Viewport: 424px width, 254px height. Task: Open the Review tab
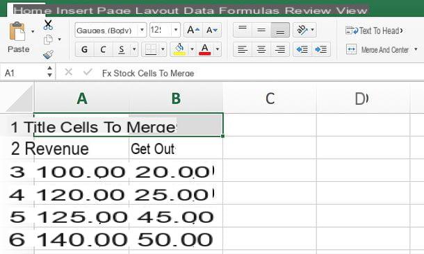(x=307, y=11)
